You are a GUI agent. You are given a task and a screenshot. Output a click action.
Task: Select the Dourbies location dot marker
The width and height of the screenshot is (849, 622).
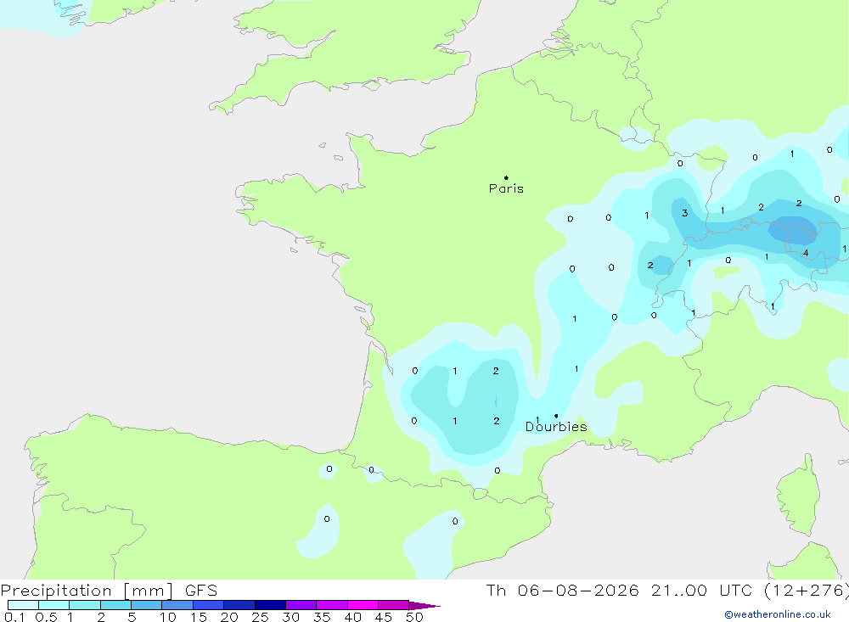[556, 416]
